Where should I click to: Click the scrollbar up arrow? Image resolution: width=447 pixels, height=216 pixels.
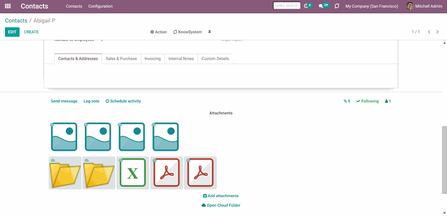[444, 43]
